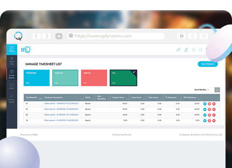This screenshot has height=168, width=232.
Task: Click the No. of Months value field
Action: 211,90
